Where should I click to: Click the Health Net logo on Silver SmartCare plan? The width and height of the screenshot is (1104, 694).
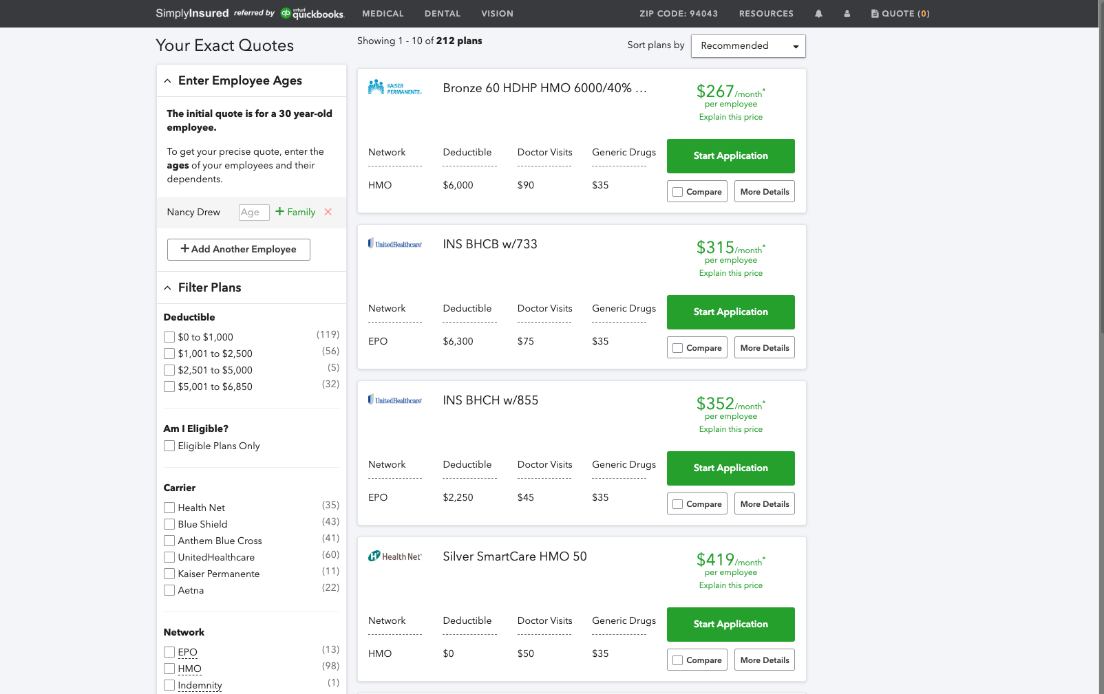click(x=396, y=555)
